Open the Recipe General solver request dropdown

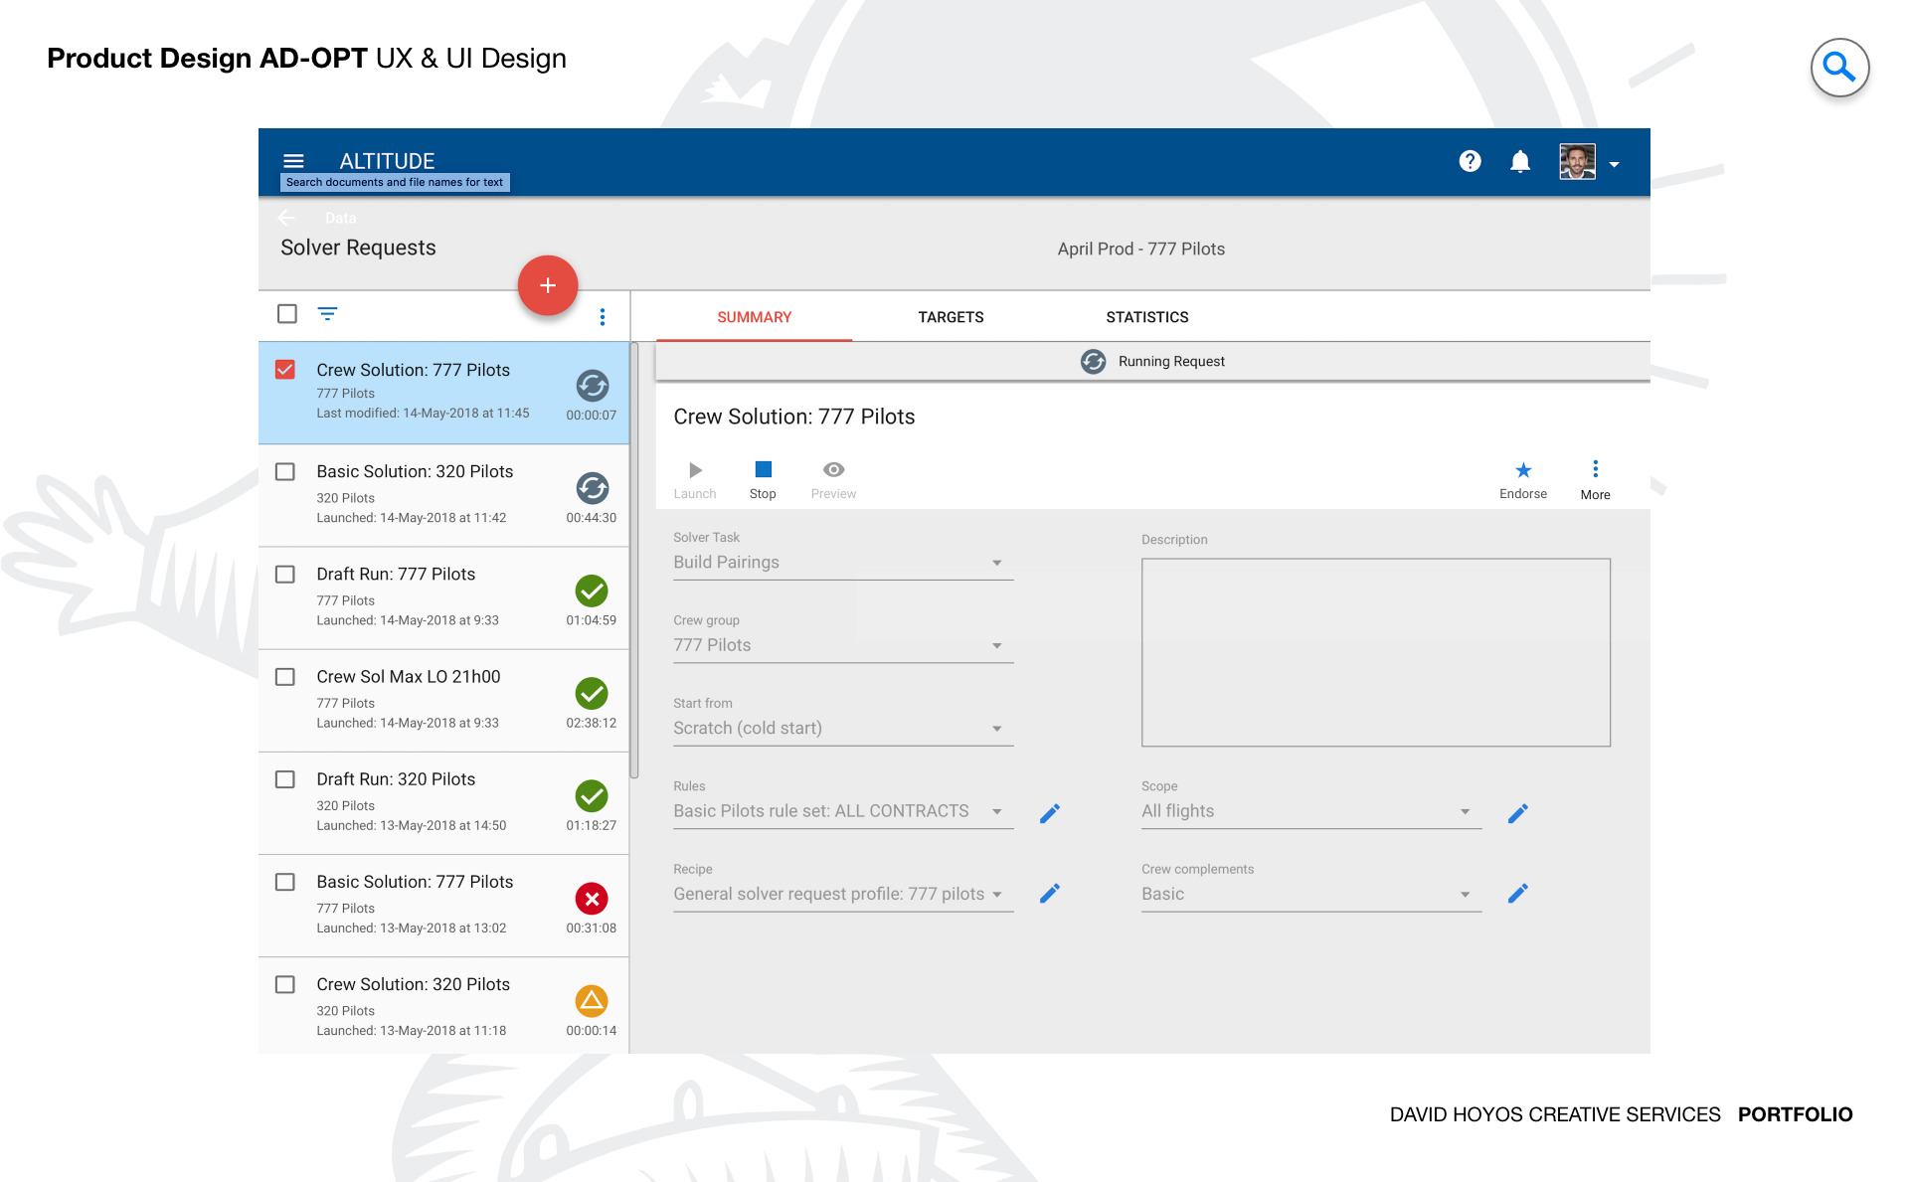click(x=843, y=894)
